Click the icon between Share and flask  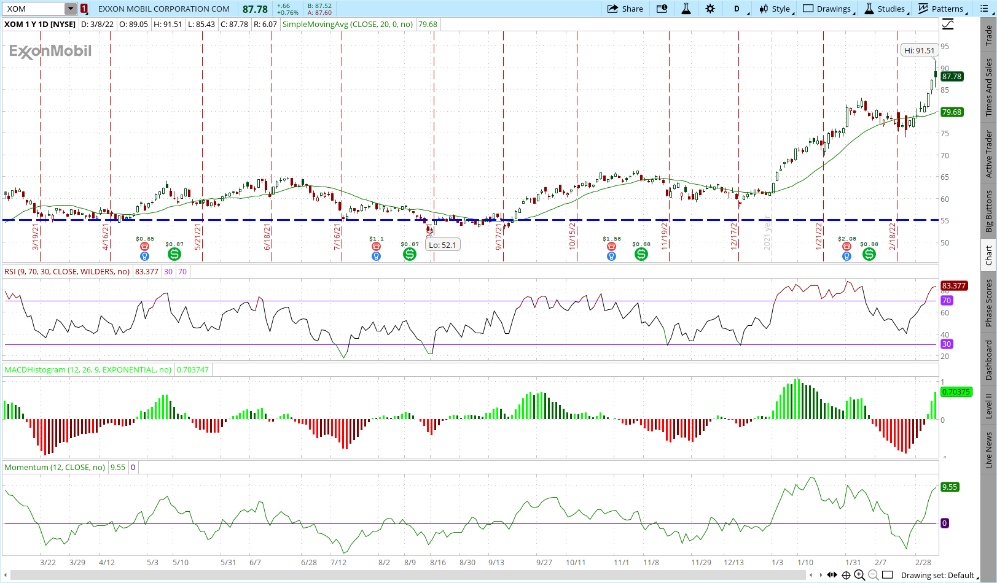tap(662, 9)
